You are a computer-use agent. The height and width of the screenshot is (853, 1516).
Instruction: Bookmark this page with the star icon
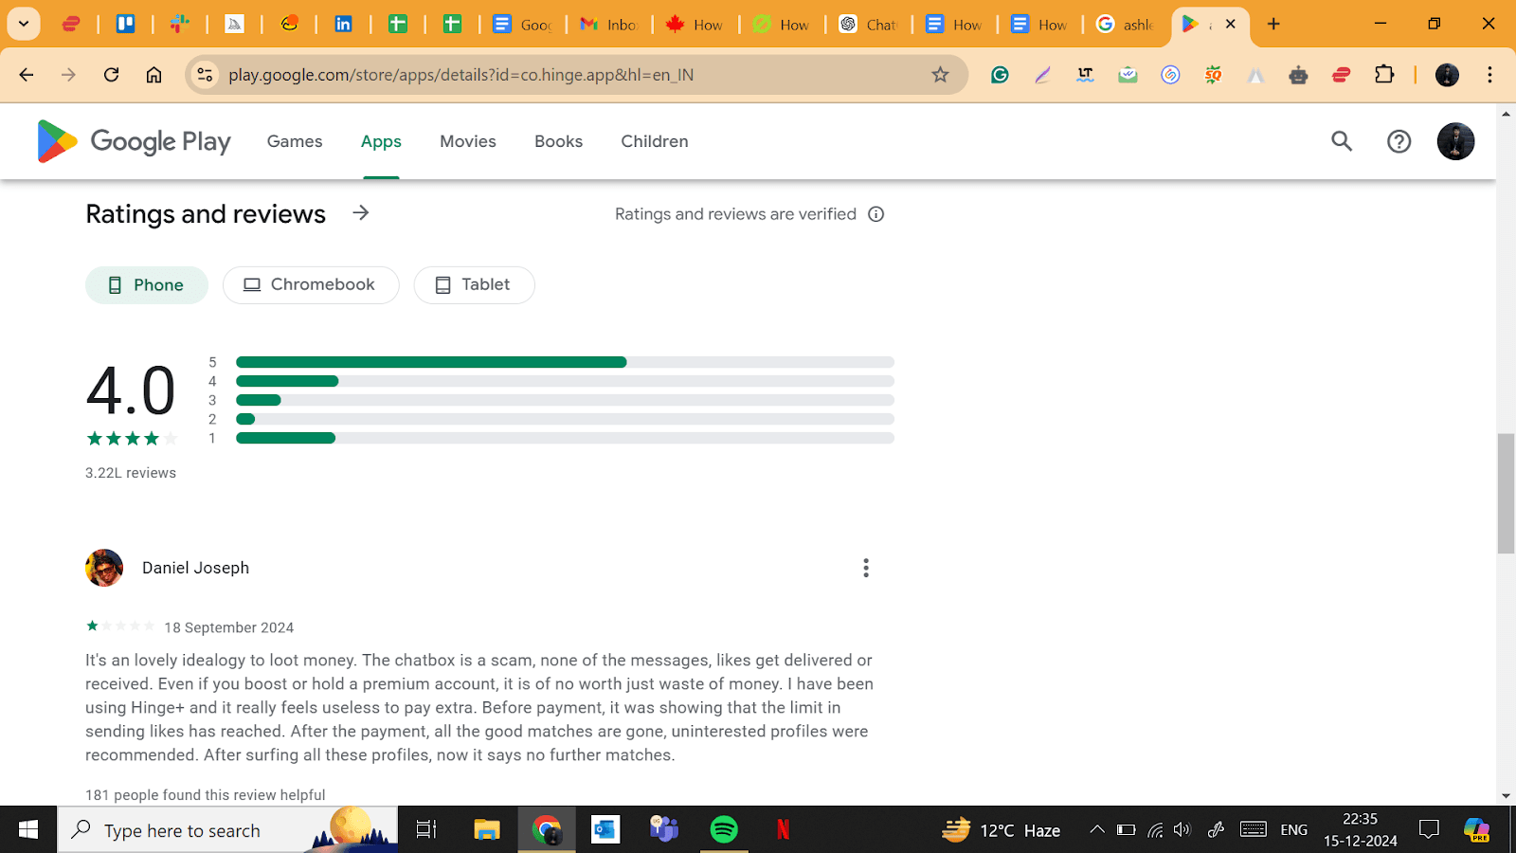940,75
